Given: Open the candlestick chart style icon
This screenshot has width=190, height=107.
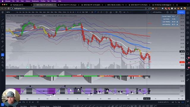Looking at the screenshot, I should 92,12.
